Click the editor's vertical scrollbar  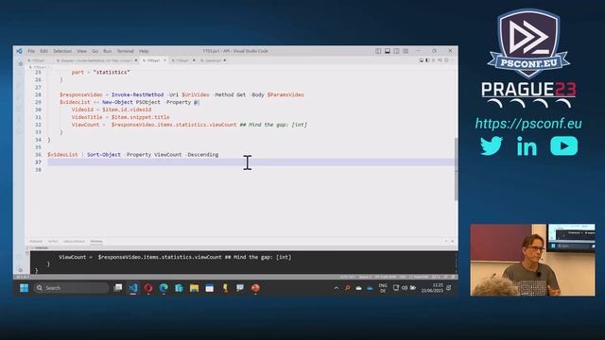click(x=456, y=169)
